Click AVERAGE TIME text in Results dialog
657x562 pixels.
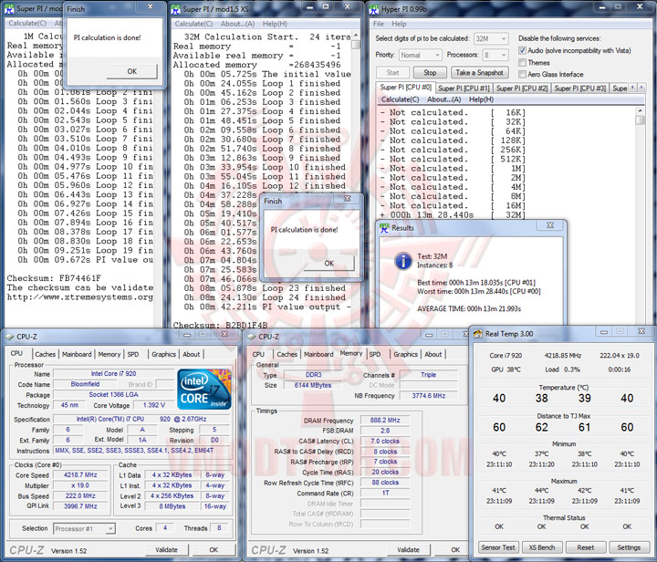[469, 308]
